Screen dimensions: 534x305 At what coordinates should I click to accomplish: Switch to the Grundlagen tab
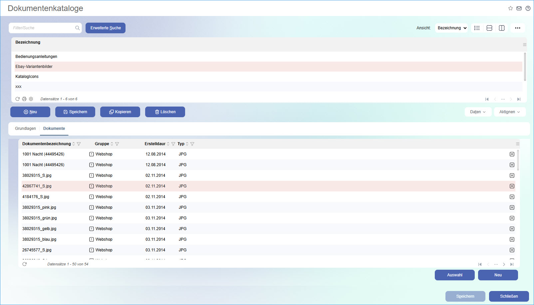point(25,129)
